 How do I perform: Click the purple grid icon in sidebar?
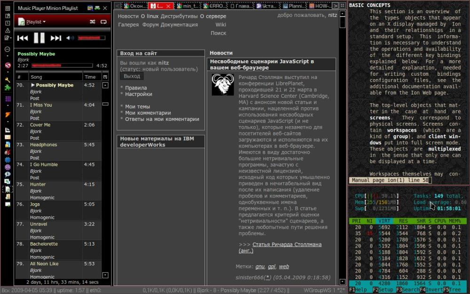[8, 99]
